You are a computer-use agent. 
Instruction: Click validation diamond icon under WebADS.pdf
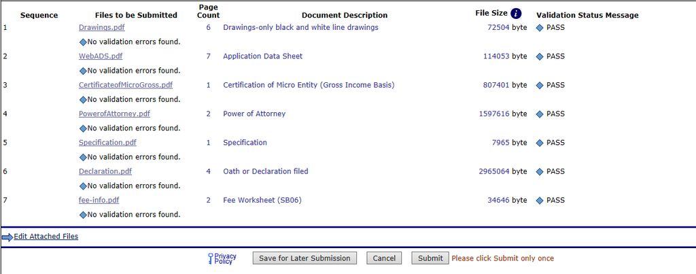coord(83,71)
